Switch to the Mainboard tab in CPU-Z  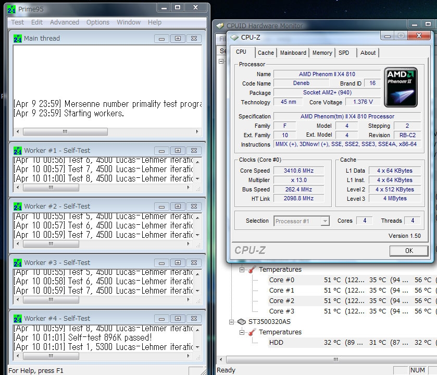click(293, 53)
